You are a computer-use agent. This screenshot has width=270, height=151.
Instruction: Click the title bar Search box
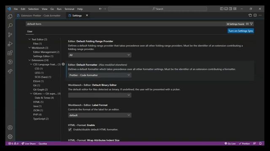(157, 9)
